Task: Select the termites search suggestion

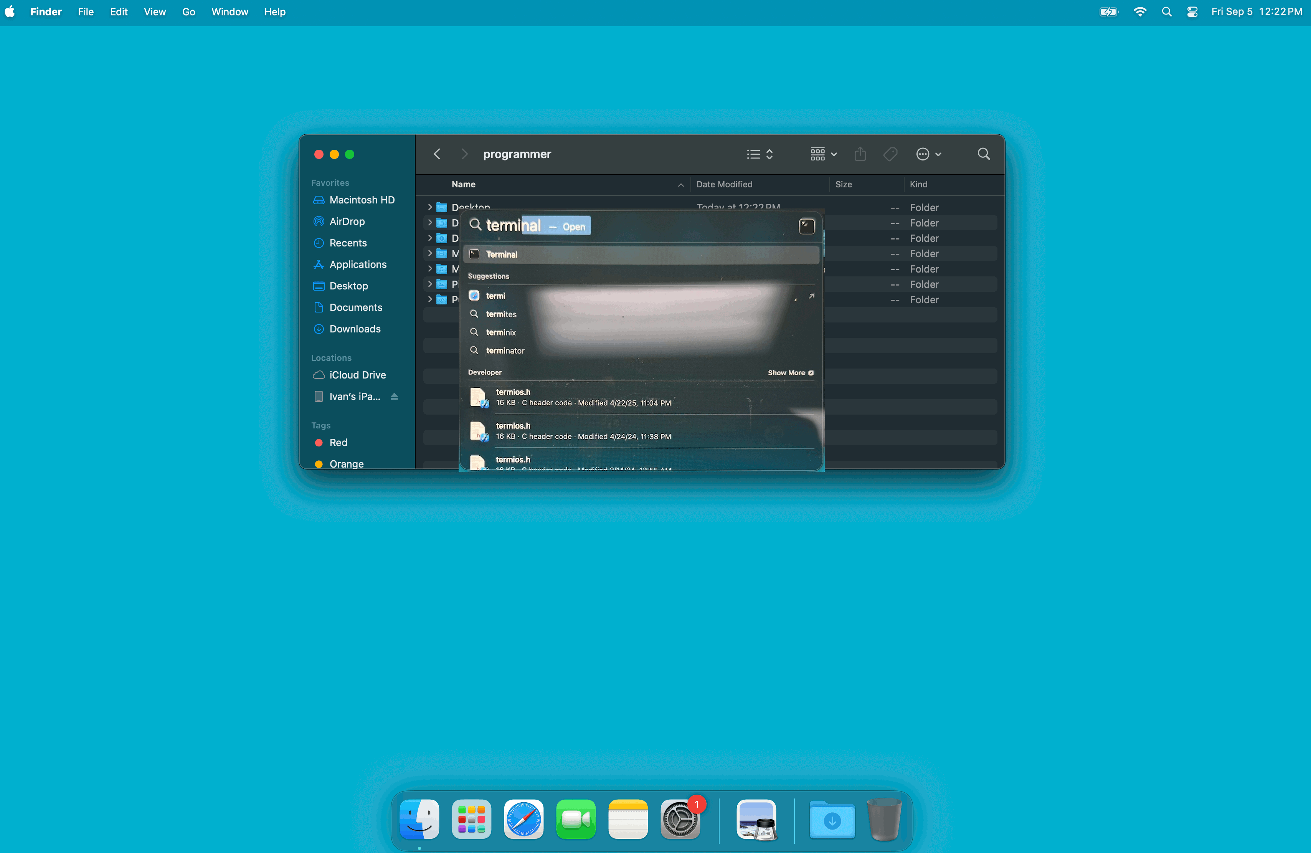Action: click(x=501, y=314)
